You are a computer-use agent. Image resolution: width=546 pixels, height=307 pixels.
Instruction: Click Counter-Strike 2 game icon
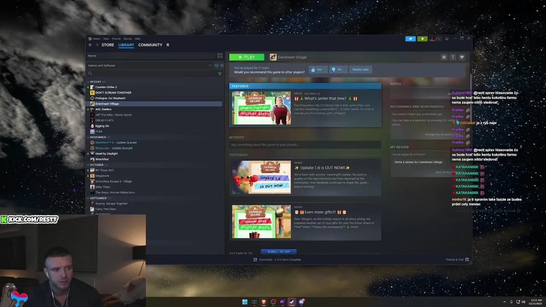[92, 87]
